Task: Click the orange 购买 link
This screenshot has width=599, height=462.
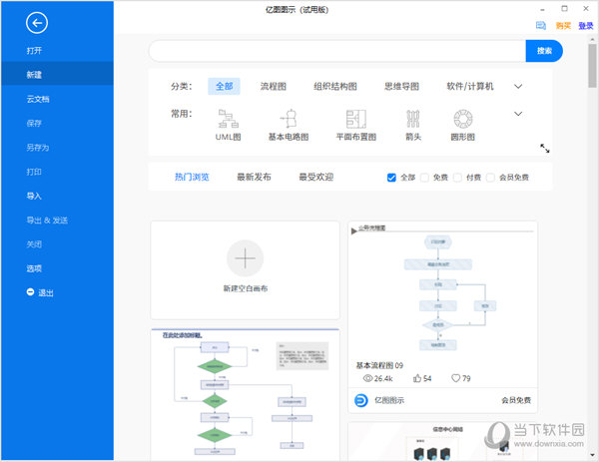Action: point(563,26)
